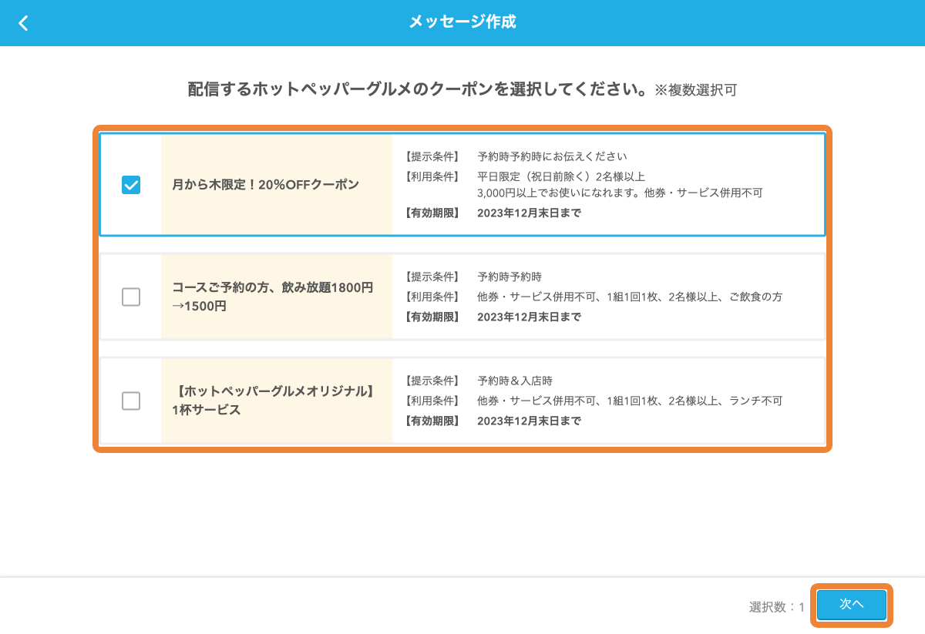Check the コースご予約の方、飲み放題 coupon checkbox
The image size is (925, 634).
[x=131, y=297]
